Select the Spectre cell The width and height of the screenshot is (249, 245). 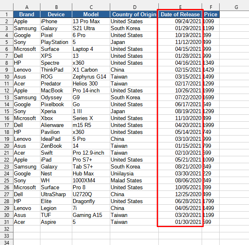coord(56,63)
